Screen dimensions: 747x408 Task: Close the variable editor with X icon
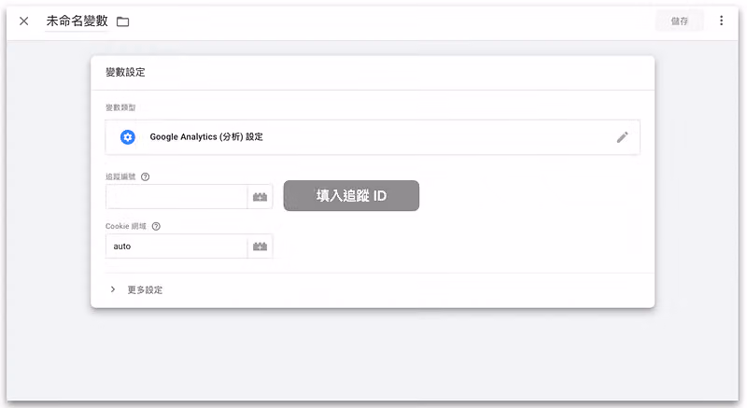tap(24, 21)
